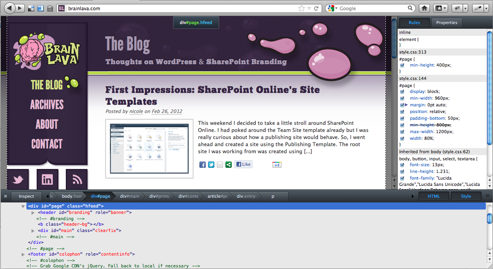This screenshot has height=269, width=493.
Task: Switch to the Rules tab
Action: point(414,22)
